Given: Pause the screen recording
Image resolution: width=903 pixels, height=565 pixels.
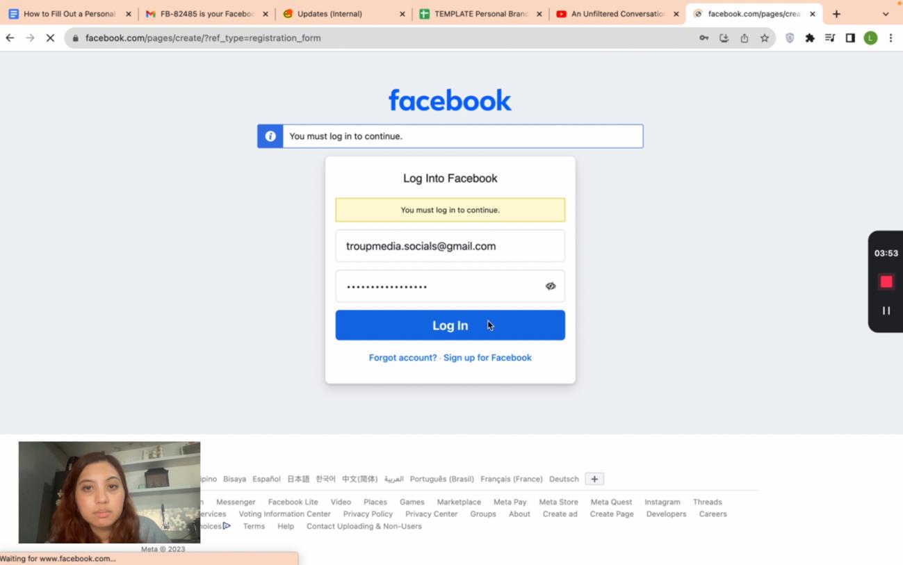Looking at the screenshot, I should [x=886, y=311].
